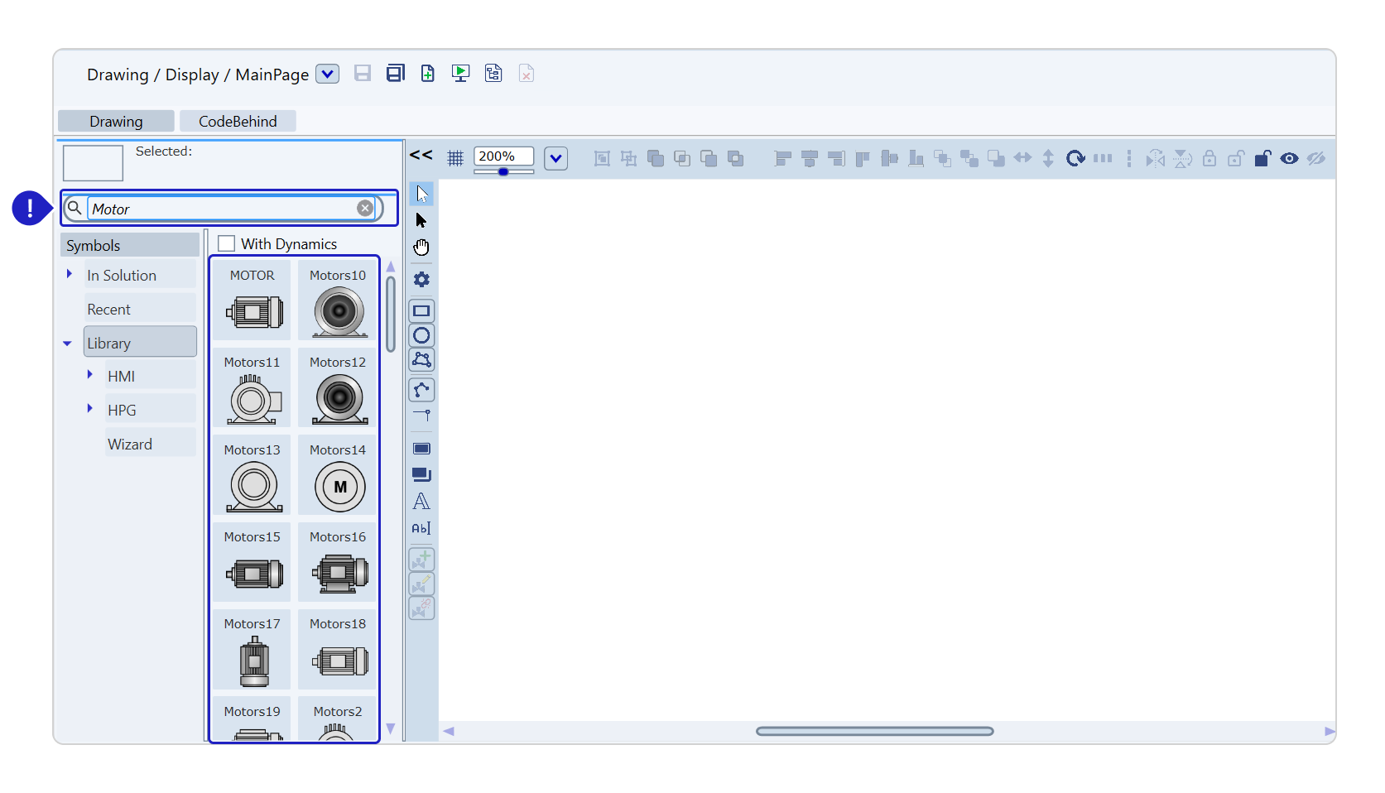The height and width of the screenshot is (793, 1385).
Task: Select the Polyline drawing tool
Action: (421, 390)
